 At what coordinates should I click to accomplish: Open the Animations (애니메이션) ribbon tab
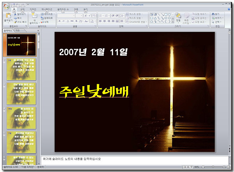[47, 9]
